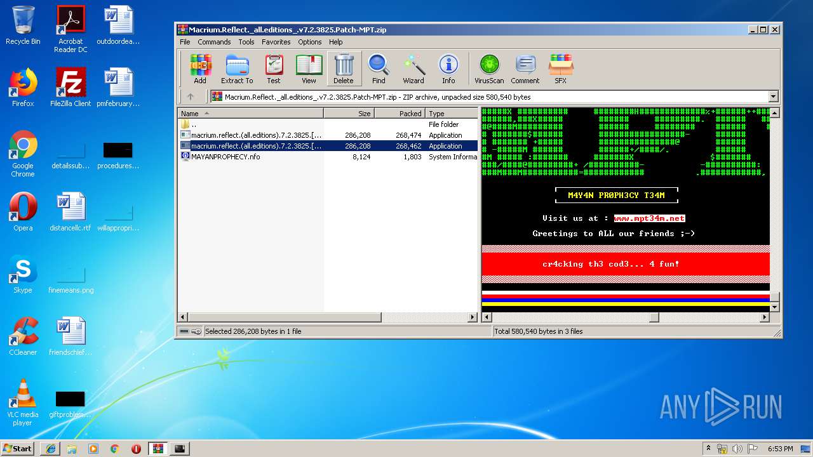This screenshot has width=813, height=457.
Task: Open Opera desktop shortcut
Action: (23, 212)
